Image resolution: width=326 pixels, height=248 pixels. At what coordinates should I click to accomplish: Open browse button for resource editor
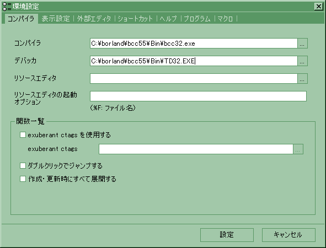point(302,78)
